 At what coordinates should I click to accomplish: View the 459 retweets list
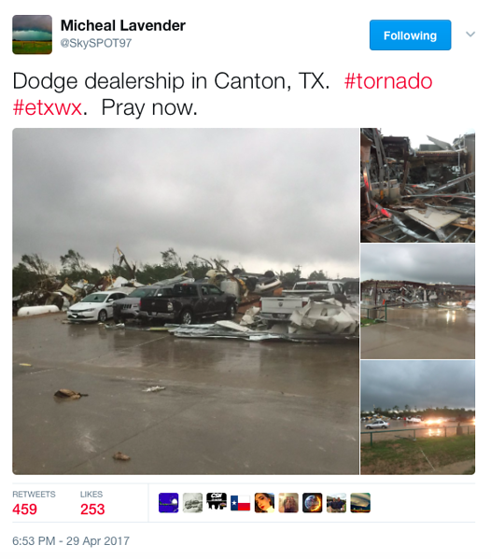[24, 510]
